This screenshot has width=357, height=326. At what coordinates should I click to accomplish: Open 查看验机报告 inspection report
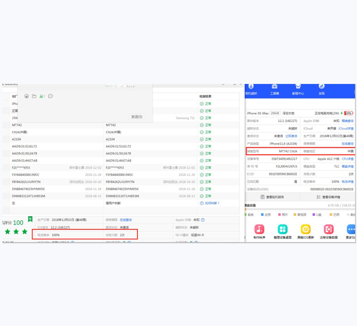point(272,197)
